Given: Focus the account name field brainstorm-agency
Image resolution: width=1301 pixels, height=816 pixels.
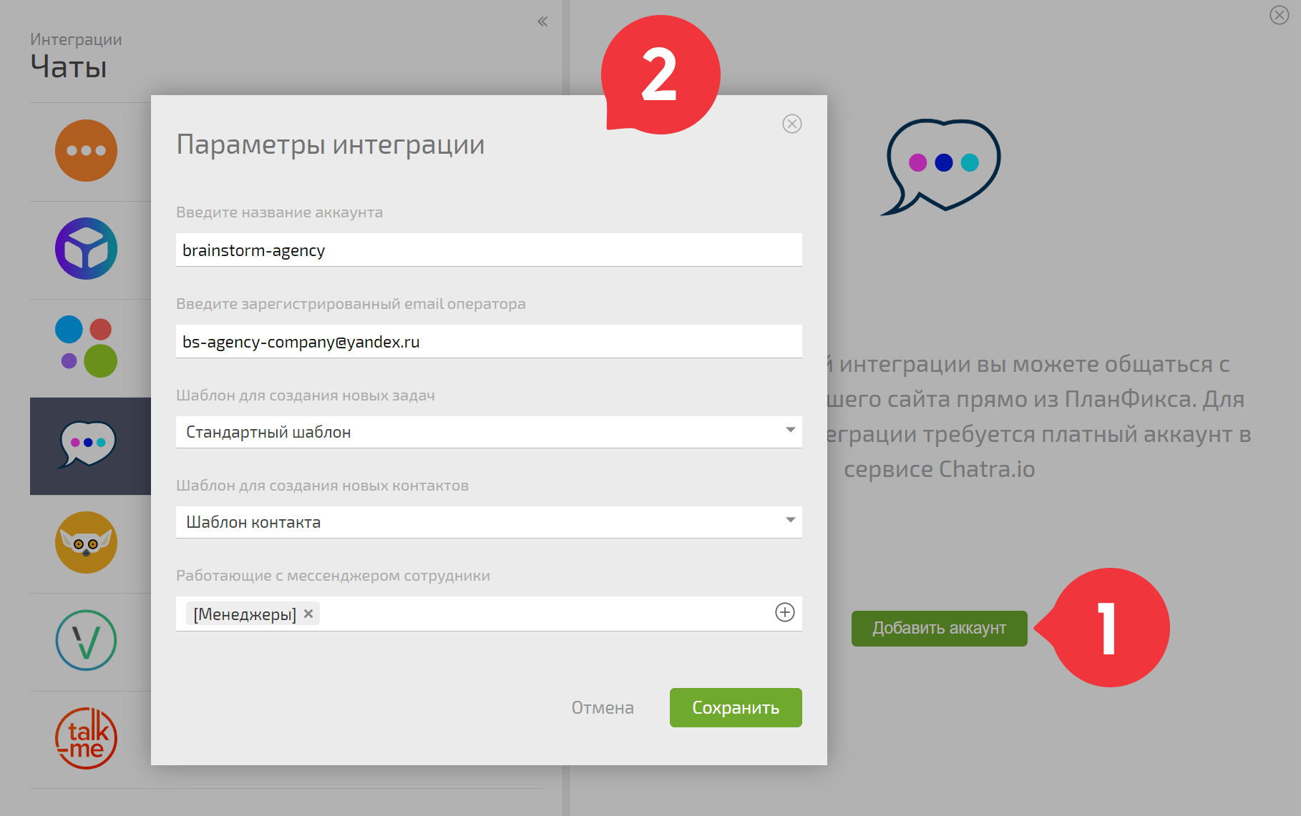Looking at the screenshot, I should [489, 250].
